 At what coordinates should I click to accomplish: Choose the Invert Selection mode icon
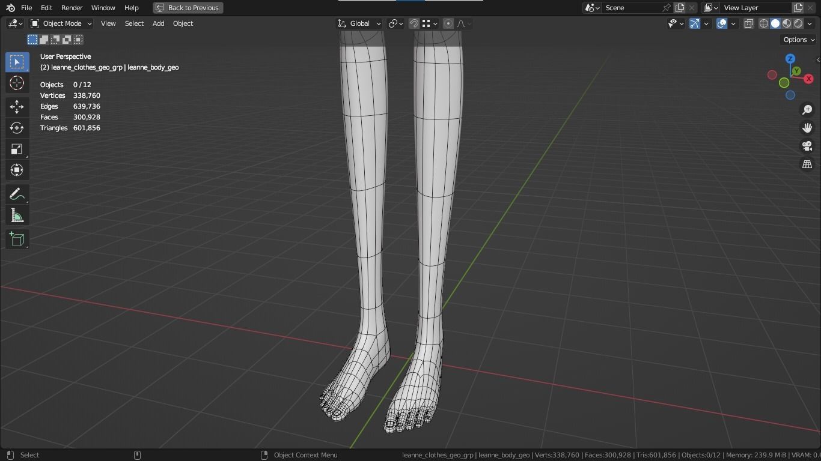point(67,40)
